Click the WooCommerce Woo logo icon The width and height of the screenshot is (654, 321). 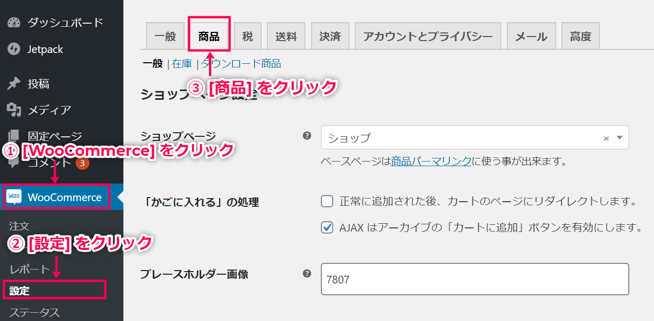point(14,197)
